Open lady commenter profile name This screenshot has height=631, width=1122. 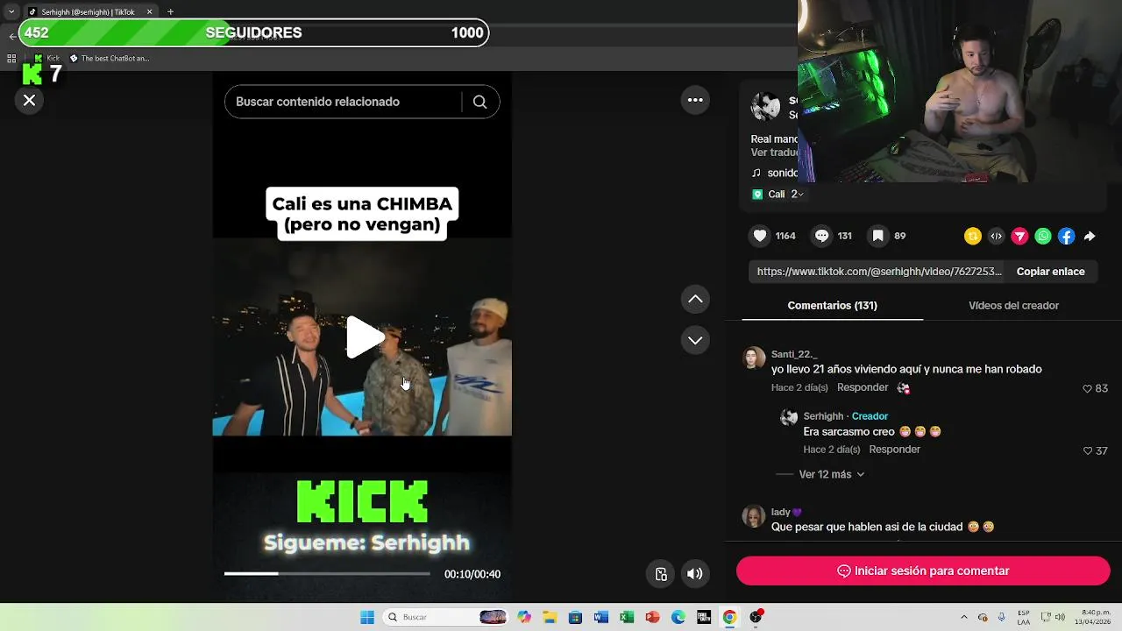pos(786,512)
